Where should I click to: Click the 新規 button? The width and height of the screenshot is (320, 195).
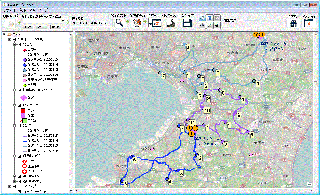(x=28, y=27)
